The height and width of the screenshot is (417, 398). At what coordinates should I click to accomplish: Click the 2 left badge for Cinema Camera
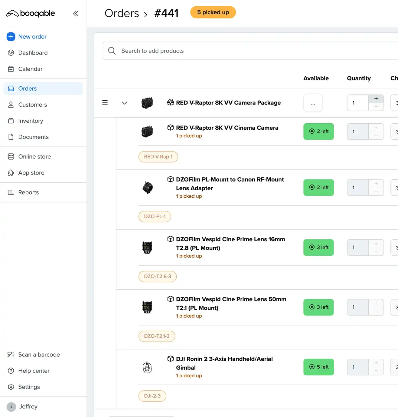click(318, 132)
